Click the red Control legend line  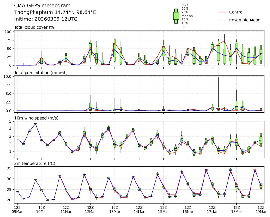[222, 12]
